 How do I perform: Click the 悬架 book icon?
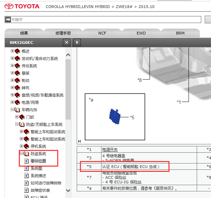pyautogui.click(x=17, y=73)
